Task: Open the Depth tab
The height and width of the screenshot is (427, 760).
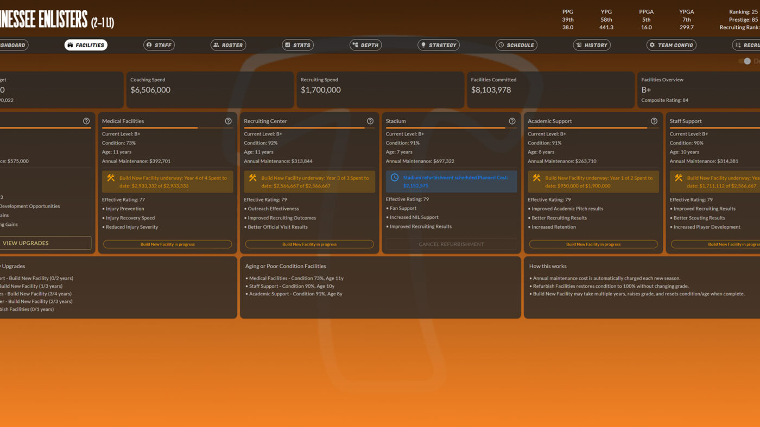Action: (x=365, y=45)
